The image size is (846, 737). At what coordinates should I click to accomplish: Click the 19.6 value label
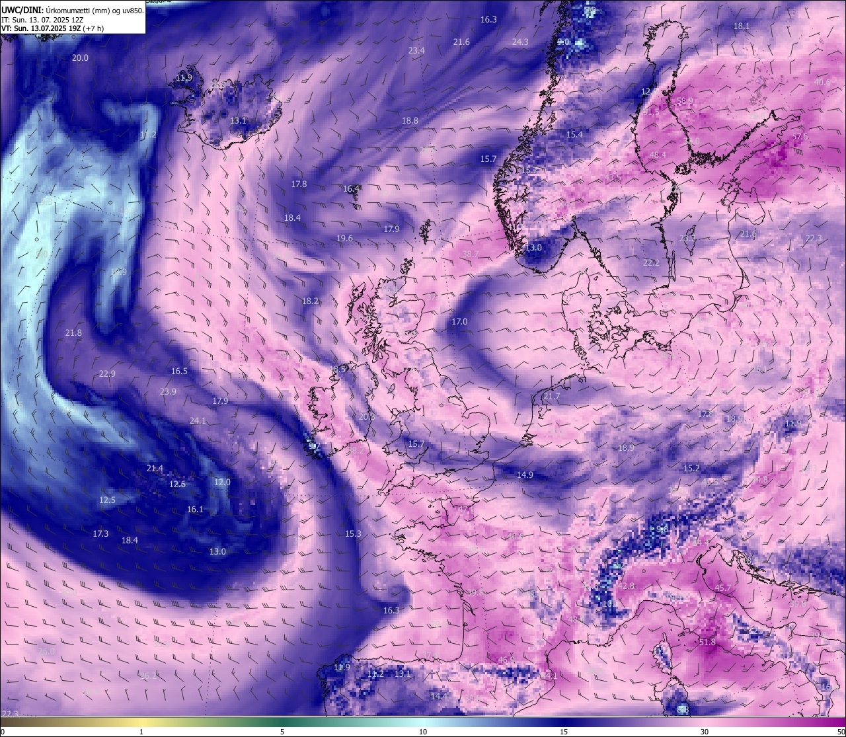click(344, 239)
